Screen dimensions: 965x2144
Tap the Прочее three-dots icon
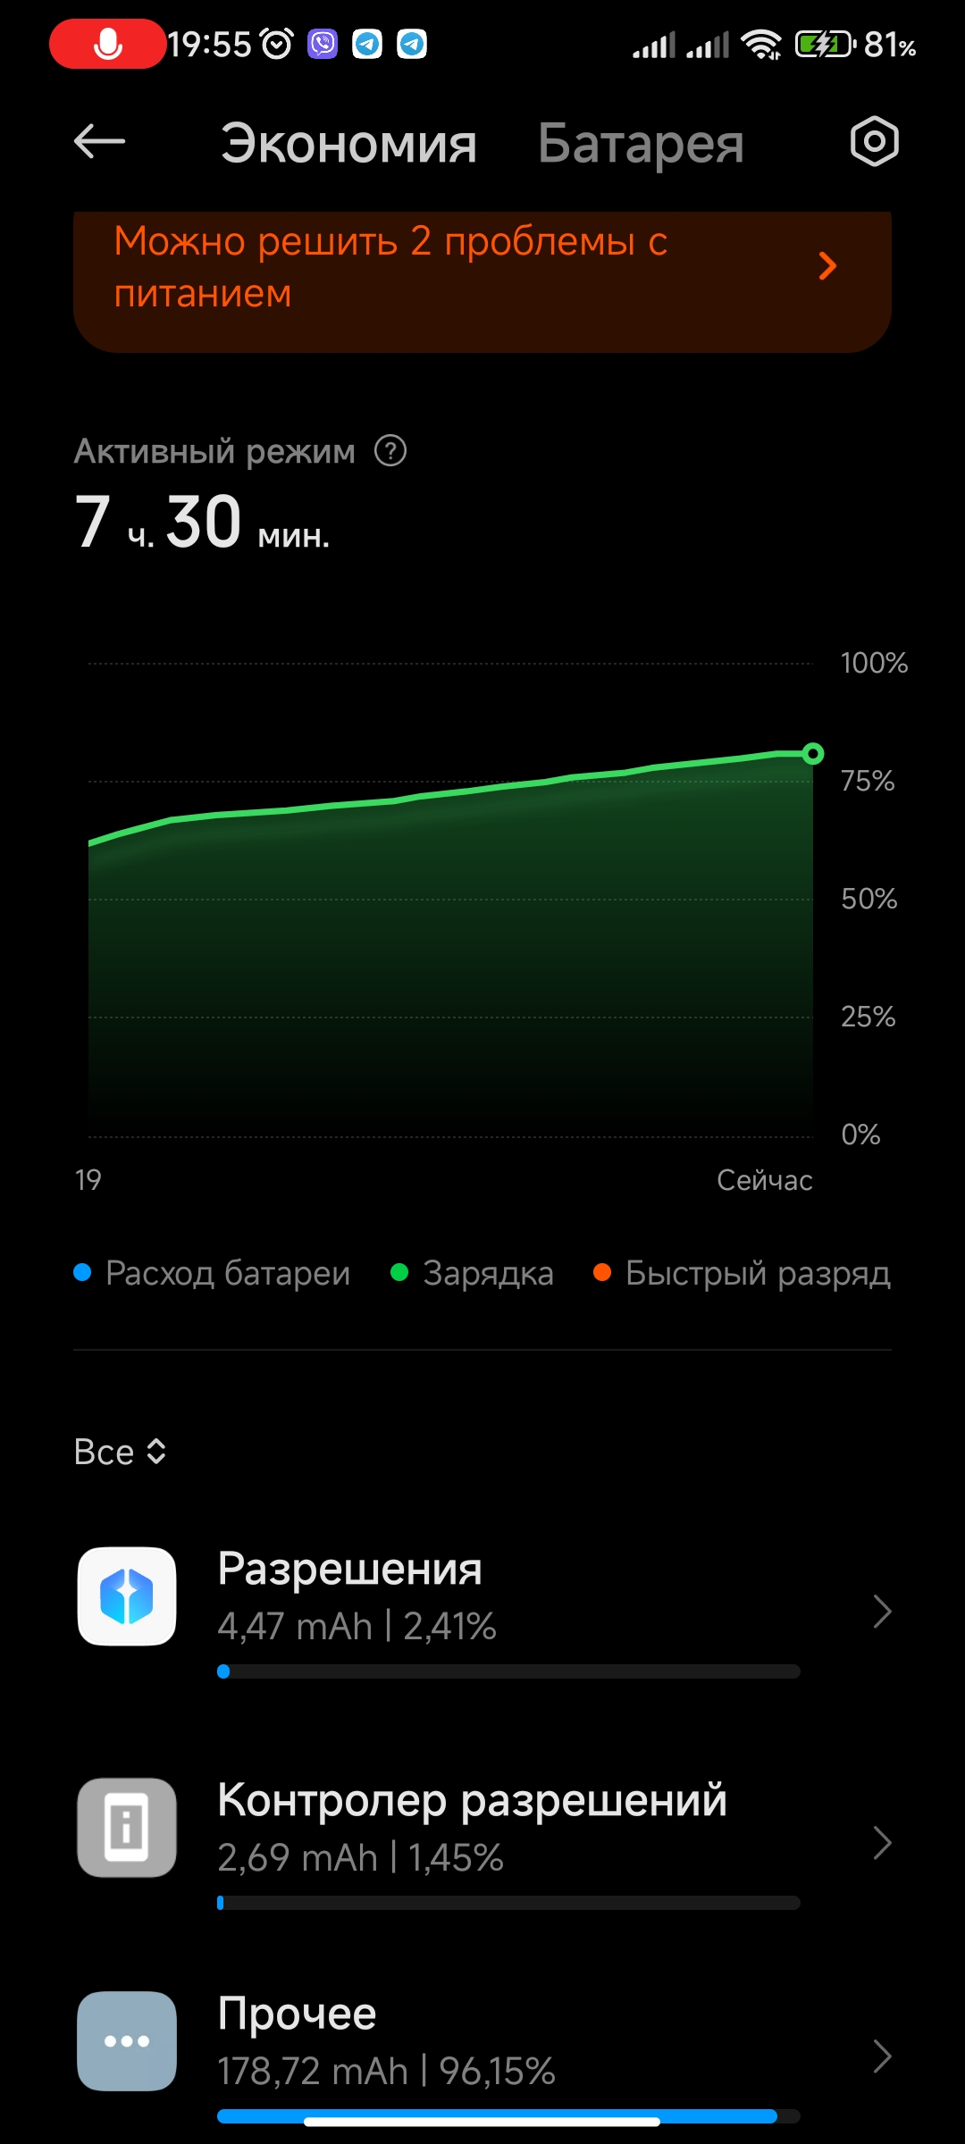point(127,2040)
